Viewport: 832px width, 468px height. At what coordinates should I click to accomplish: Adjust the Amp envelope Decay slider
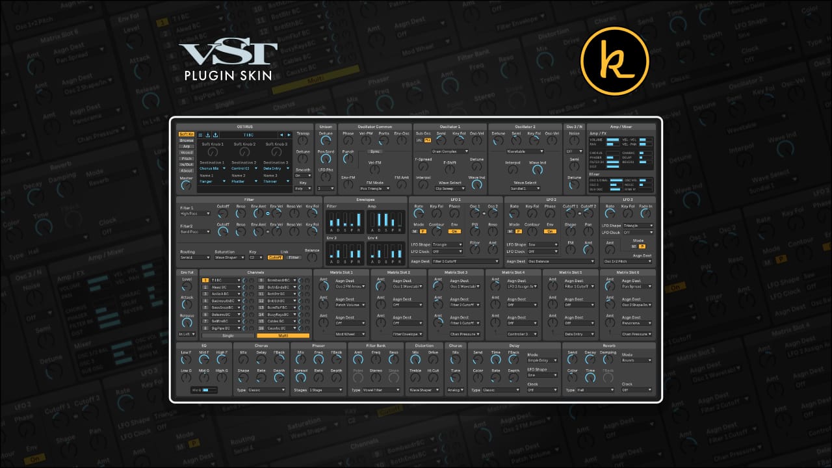pyautogui.click(x=380, y=218)
